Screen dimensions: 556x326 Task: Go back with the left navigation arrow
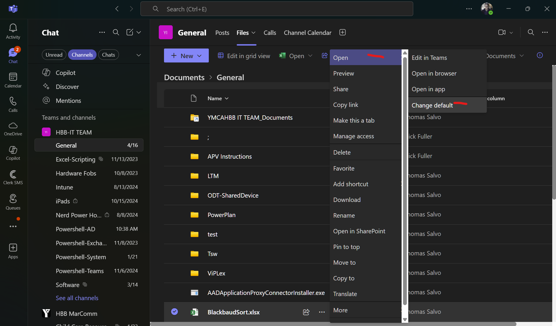click(x=117, y=9)
